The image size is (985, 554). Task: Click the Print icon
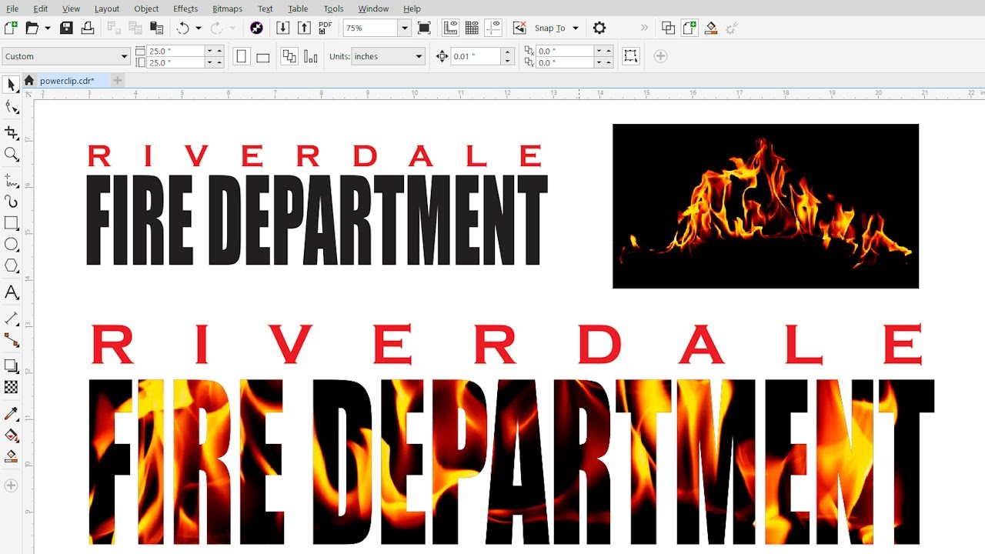click(x=87, y=28)
